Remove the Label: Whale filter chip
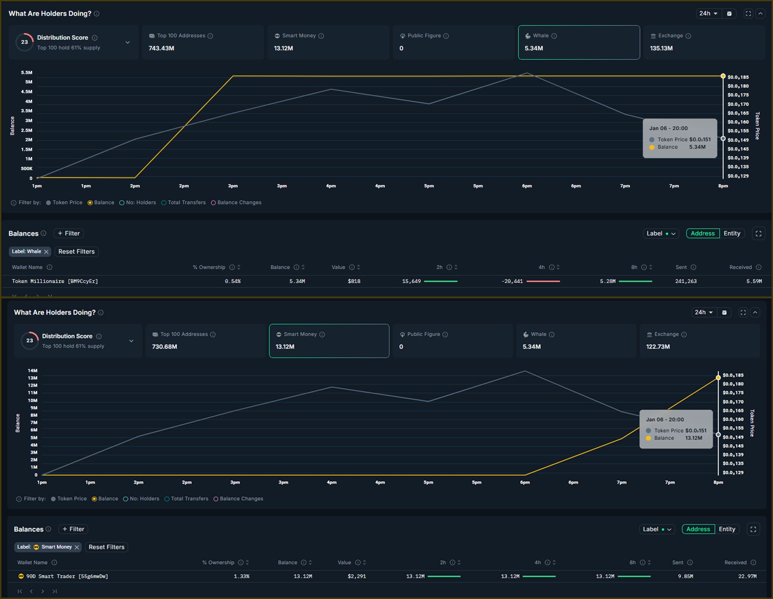The image size is (773, 599). (46, 252)
